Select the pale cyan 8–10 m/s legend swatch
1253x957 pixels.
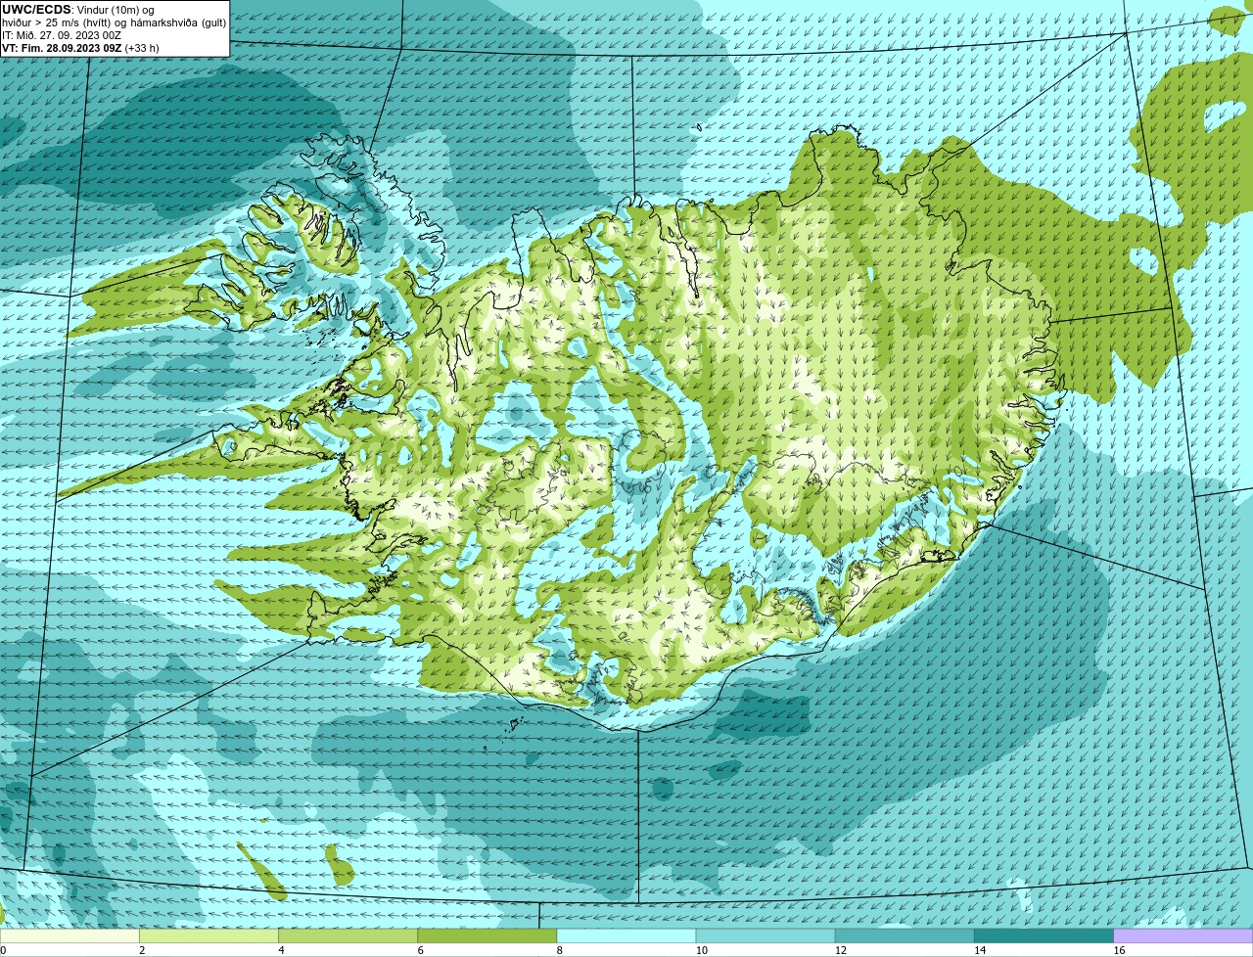[x=626, y=936]
